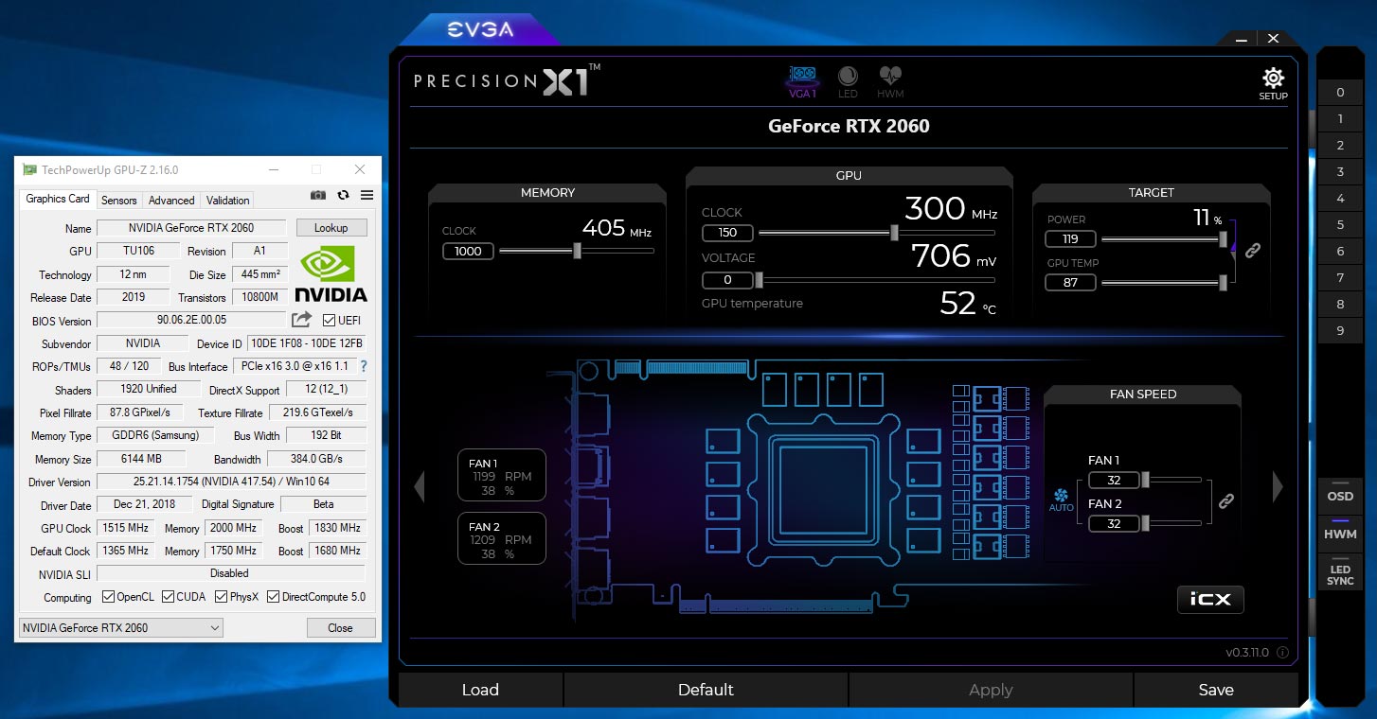1377x719 pixels.
Task: Select profile 3 in the side panel
Action: (1340, 172)
